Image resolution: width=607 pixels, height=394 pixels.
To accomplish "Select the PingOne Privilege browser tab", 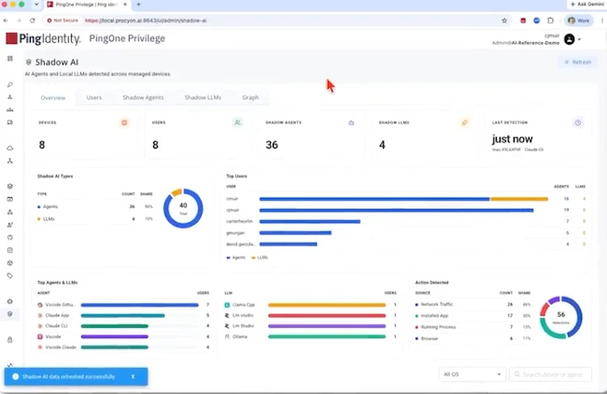I will (x=87, y=5).
